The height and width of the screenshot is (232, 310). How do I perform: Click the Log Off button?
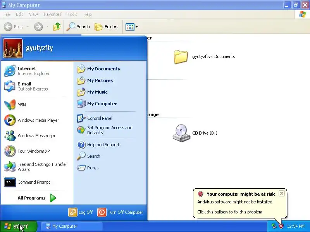[81, 212]
